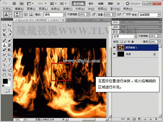This screenshot has height=122, width=163.
Task: Hide the 背景 layer
Action: coord(114,54)
